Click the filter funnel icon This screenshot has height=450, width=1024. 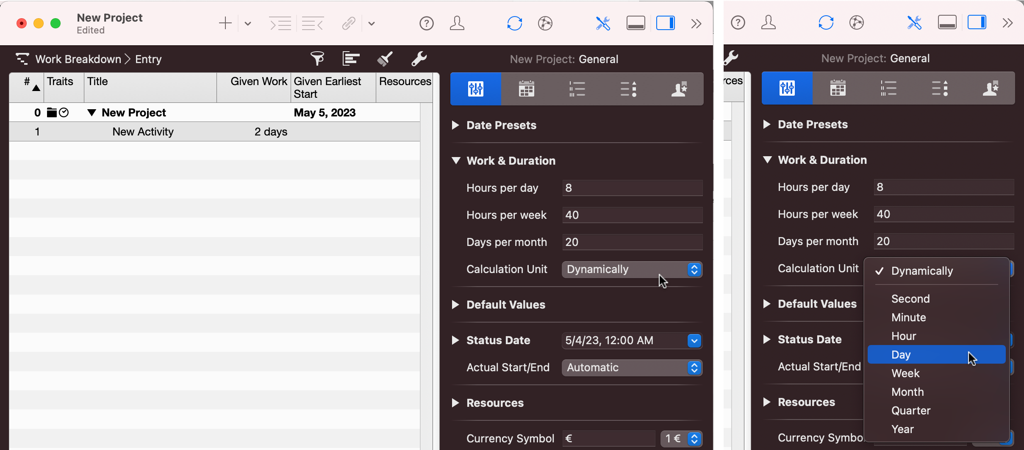click(317, 59)
